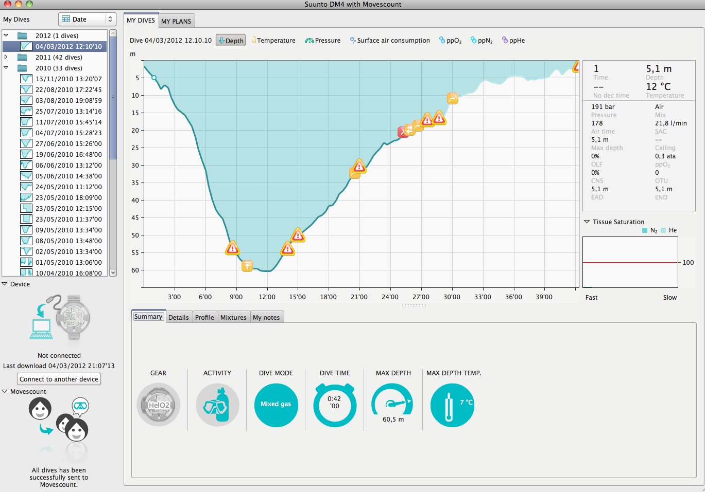This screenshot has height=492, width=705.
Task: Select the Summary tab
Action: [148, 317]
